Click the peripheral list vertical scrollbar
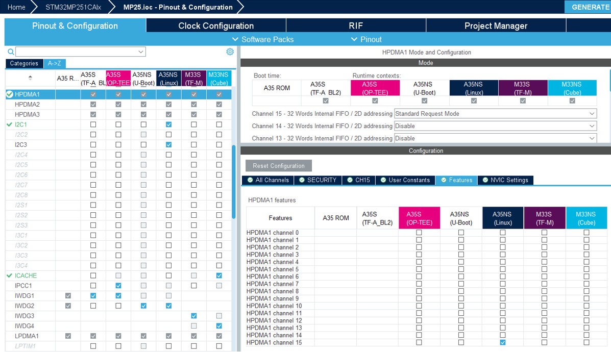611x352 pixels. (x=234, y=182)
